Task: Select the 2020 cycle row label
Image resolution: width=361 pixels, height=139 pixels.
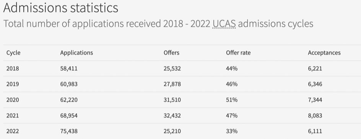Action: [13, 100]
